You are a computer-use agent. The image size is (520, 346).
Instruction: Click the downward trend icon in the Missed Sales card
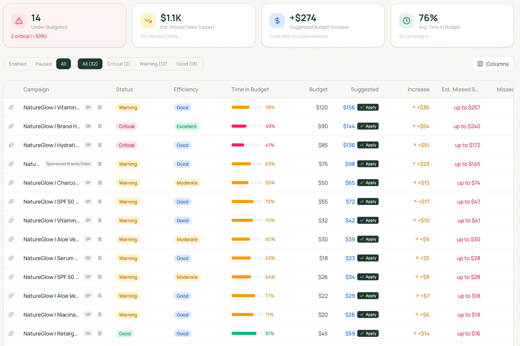tap(148, 21)
